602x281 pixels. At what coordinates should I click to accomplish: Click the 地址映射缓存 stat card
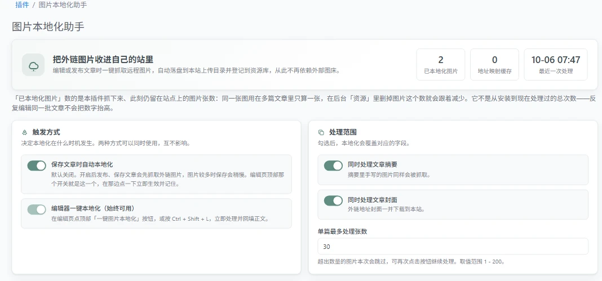click(494, 64)
